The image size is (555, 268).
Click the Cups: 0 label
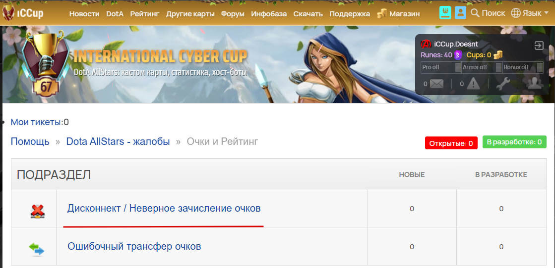pos(479,55)
